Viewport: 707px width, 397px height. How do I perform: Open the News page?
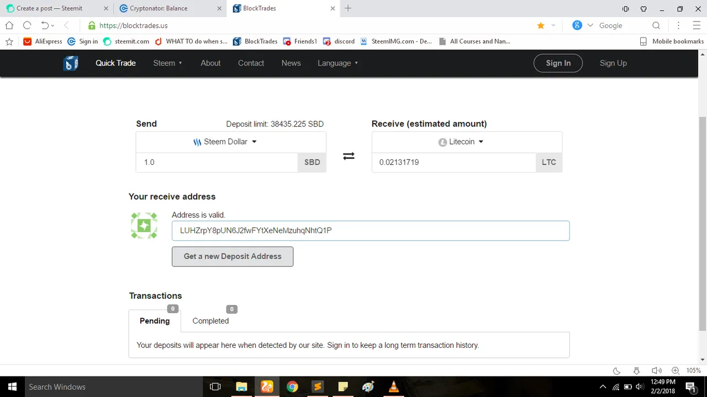[291, 63]
